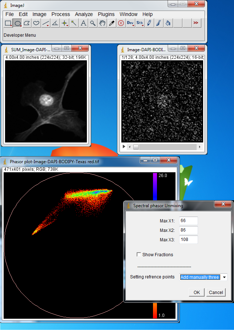Screen dimensions: 234x330
Task: Close the Spectral phasor Unmixing dialog
Action: (x=223, y=204)
